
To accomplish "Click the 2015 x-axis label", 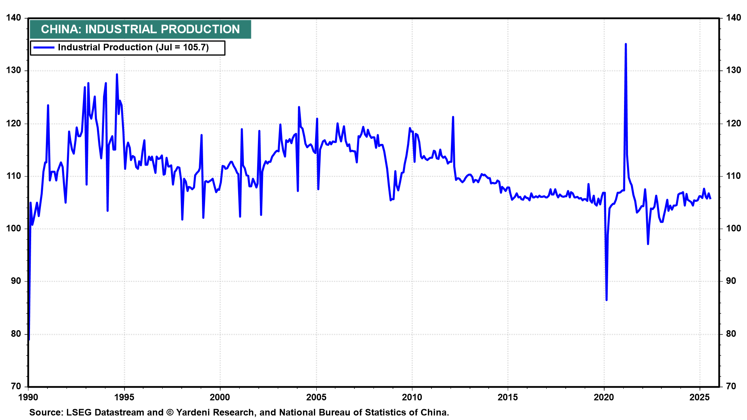I will coord(508,397).
